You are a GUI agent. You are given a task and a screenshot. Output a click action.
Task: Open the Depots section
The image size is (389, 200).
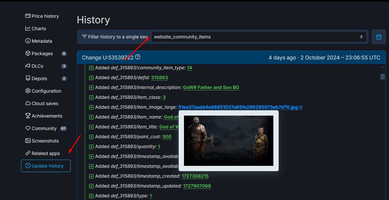(36, 78)
